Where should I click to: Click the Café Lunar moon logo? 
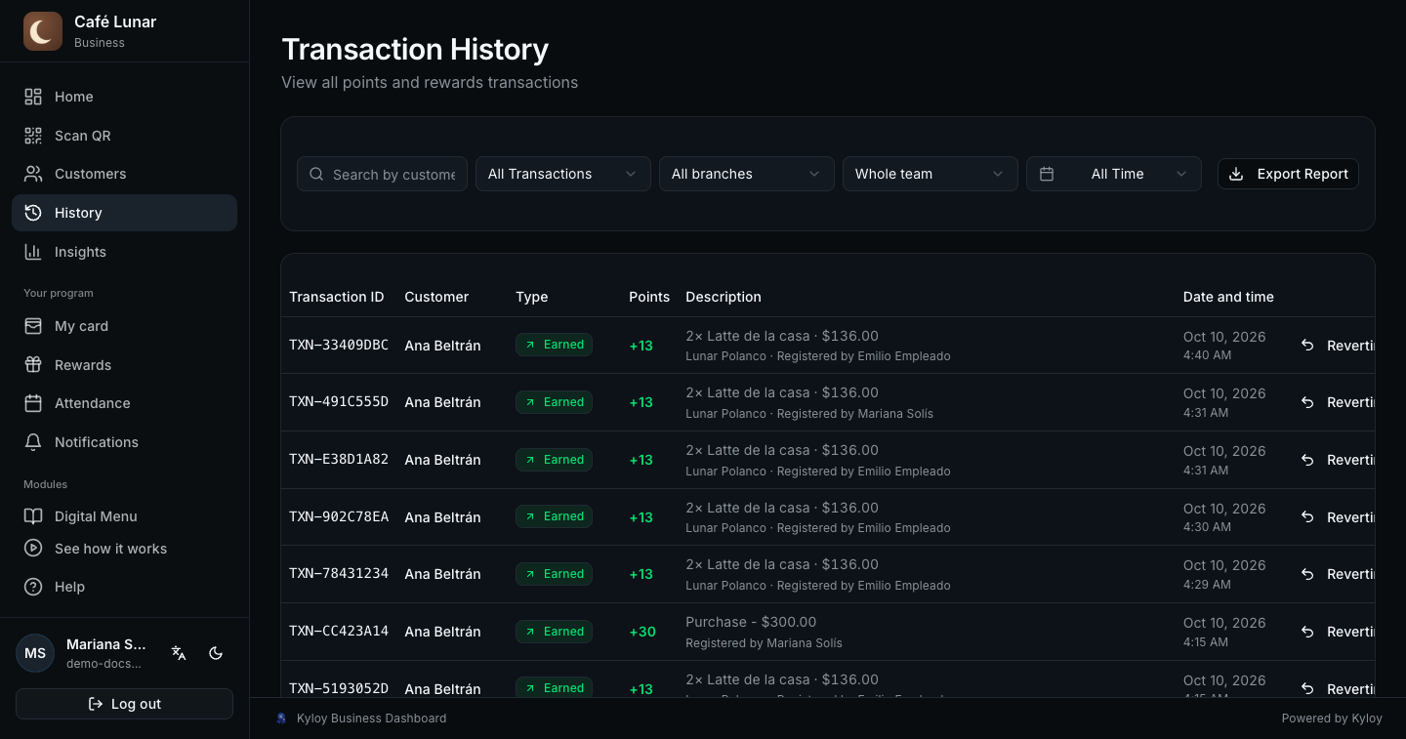coord(43,31)
